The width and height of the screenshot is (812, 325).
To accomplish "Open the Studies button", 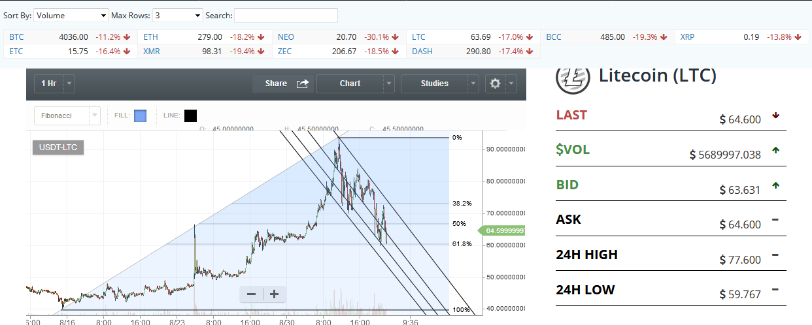I will coord(434,84).
